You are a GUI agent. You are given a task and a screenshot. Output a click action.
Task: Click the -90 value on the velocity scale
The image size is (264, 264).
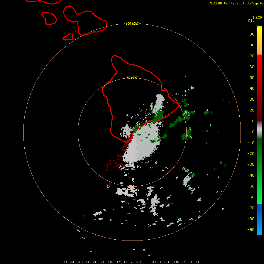click(x=251, y=229)
